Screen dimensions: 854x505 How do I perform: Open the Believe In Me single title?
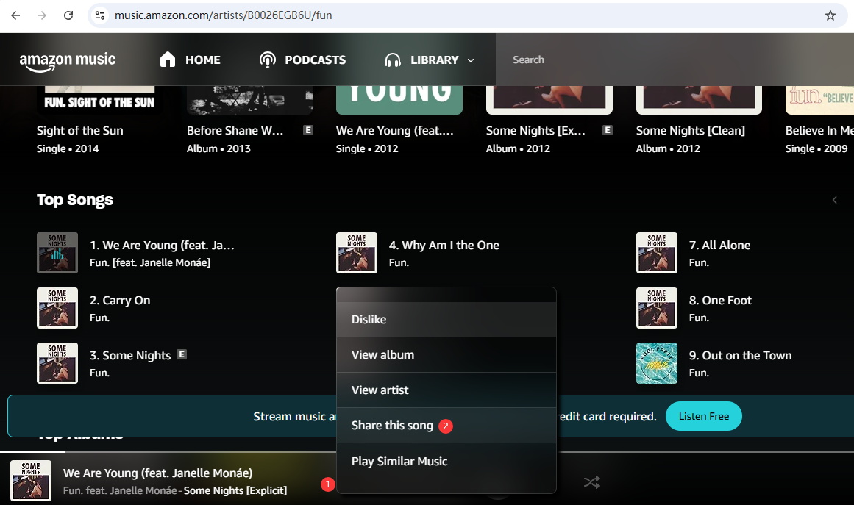819,131
